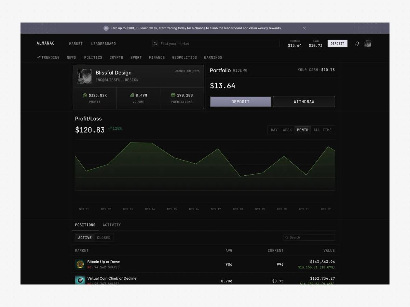Open notifications bell icon
Image resolution: width=410 pixels, height=307 pixels.
click(x=357, y=44)
